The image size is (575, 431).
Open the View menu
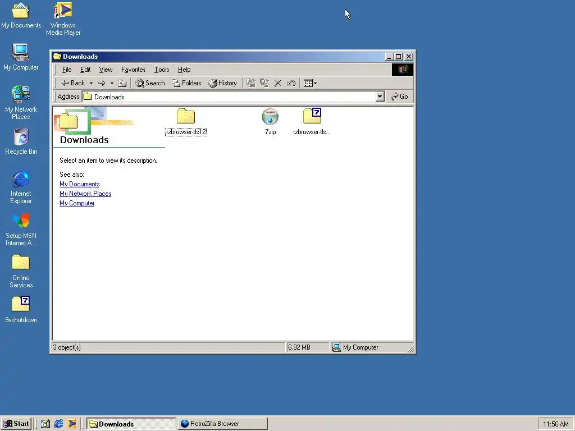[106, 70]
